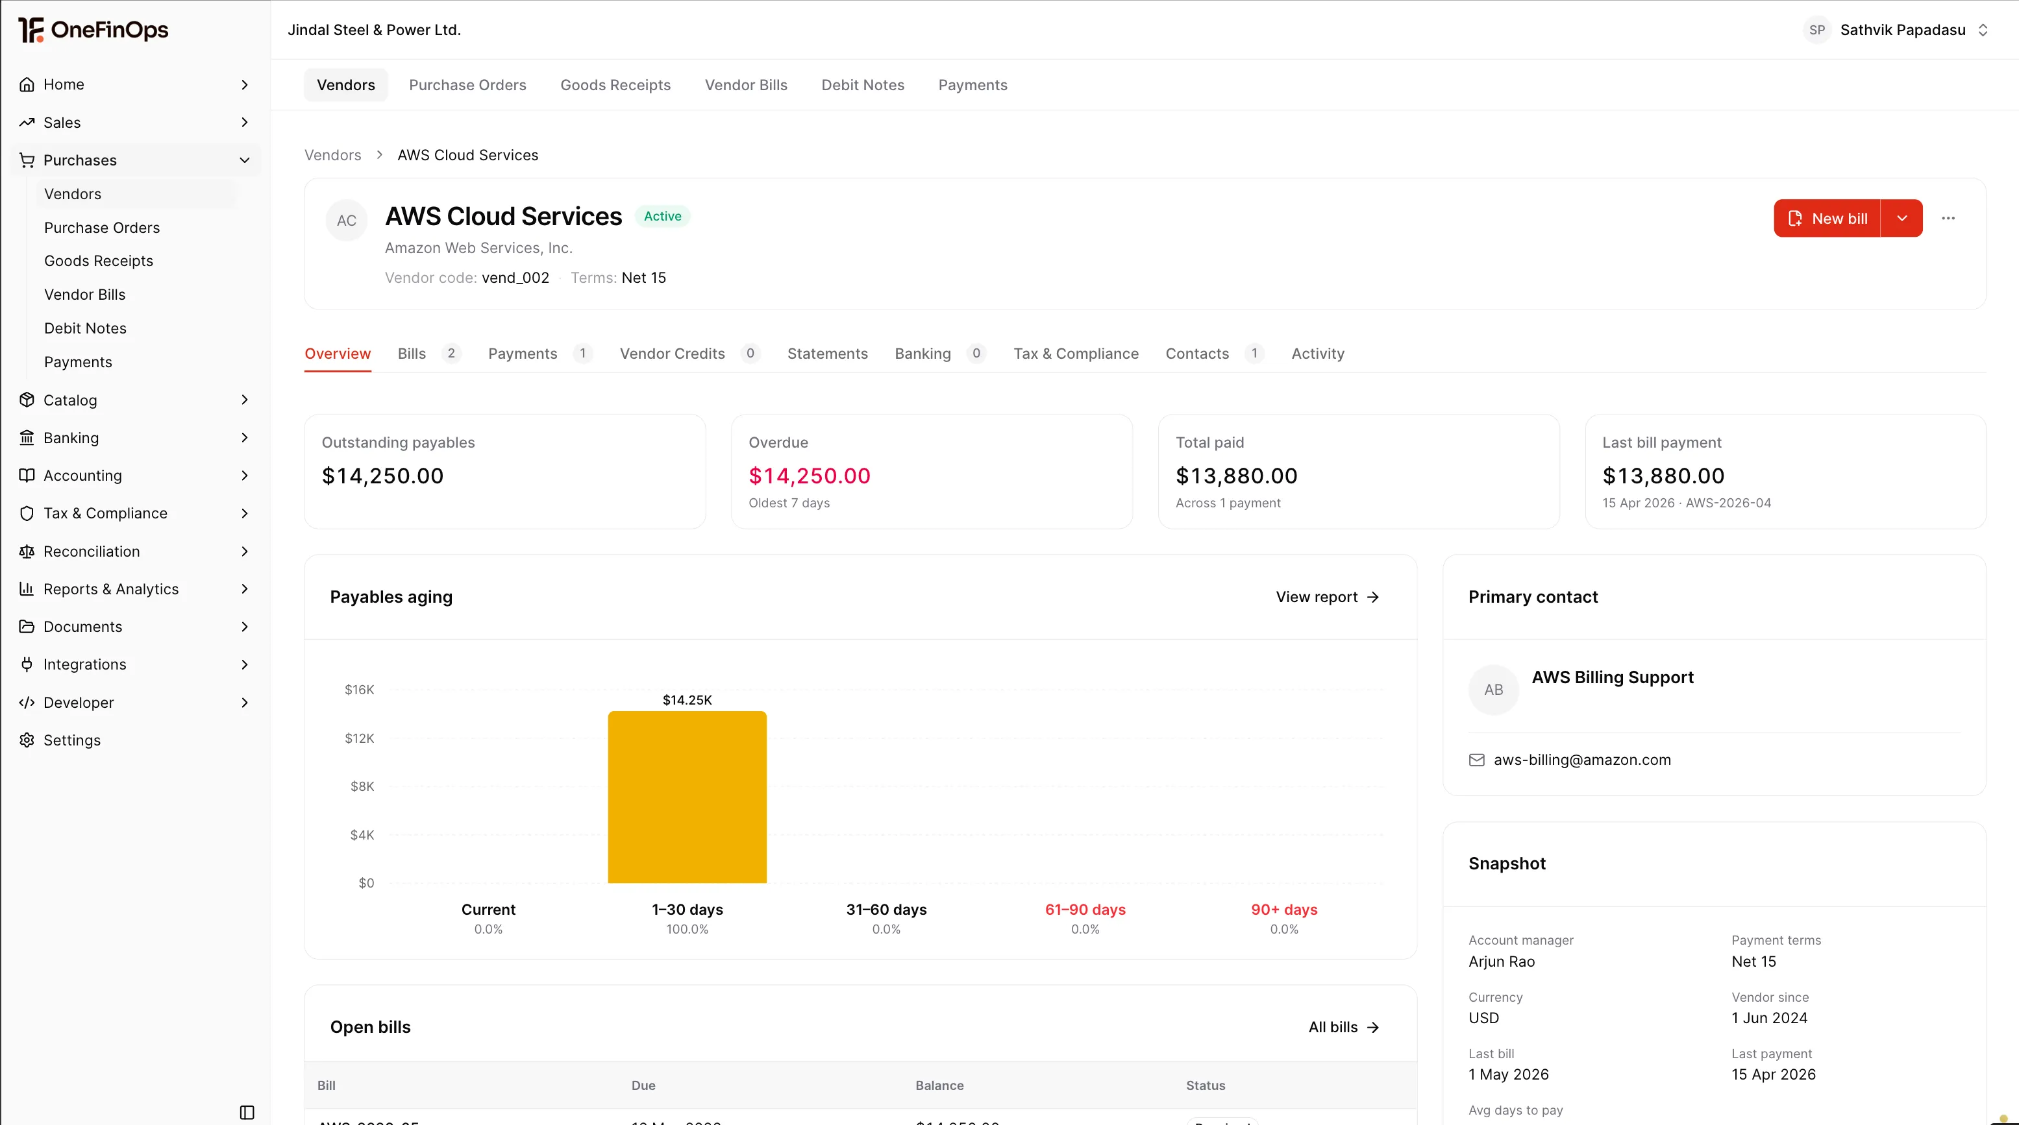Create a New bill
This screenshot has height=1125, width=2019.
[1827, 219]
